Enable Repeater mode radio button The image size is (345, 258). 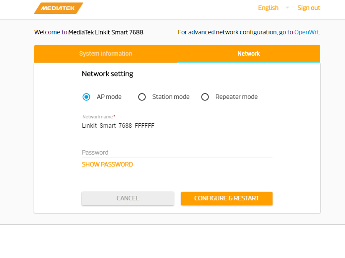click(x=205, y=97)
